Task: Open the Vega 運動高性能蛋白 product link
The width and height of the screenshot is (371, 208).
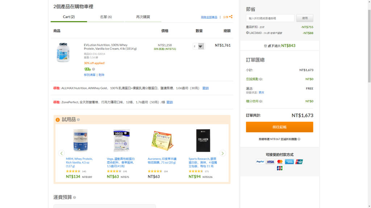Action: (121, 162)
